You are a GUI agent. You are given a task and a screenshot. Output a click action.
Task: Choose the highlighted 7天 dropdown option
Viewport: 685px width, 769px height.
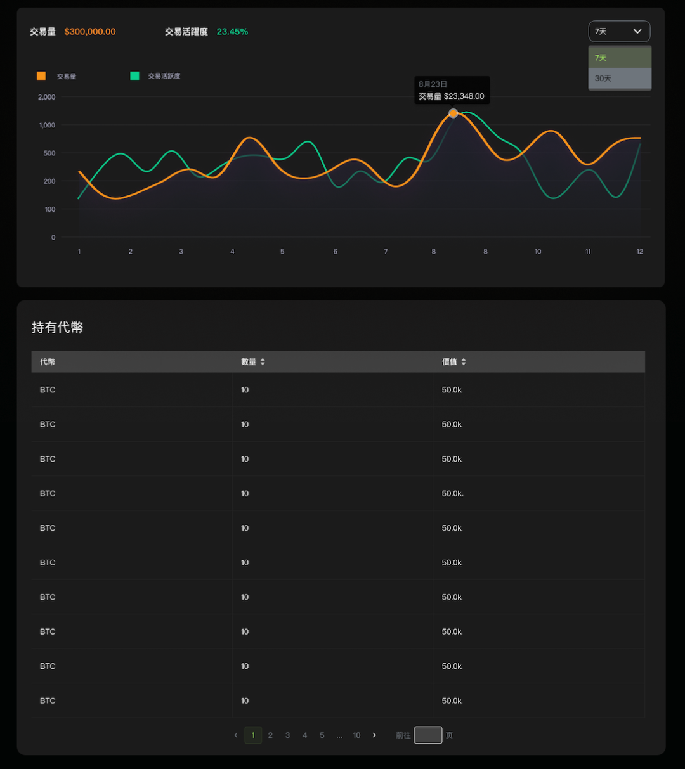pos(619,58)
